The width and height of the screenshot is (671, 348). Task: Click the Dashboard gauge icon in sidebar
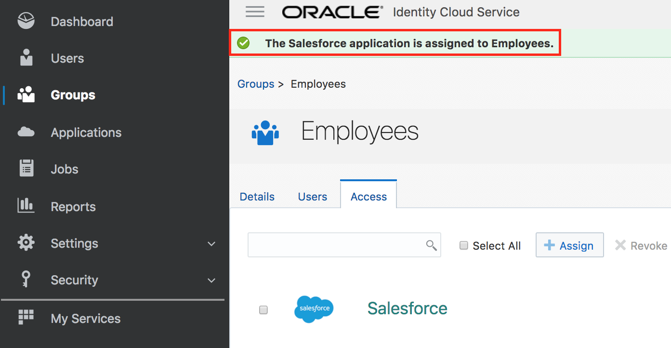tap(26, 21)
